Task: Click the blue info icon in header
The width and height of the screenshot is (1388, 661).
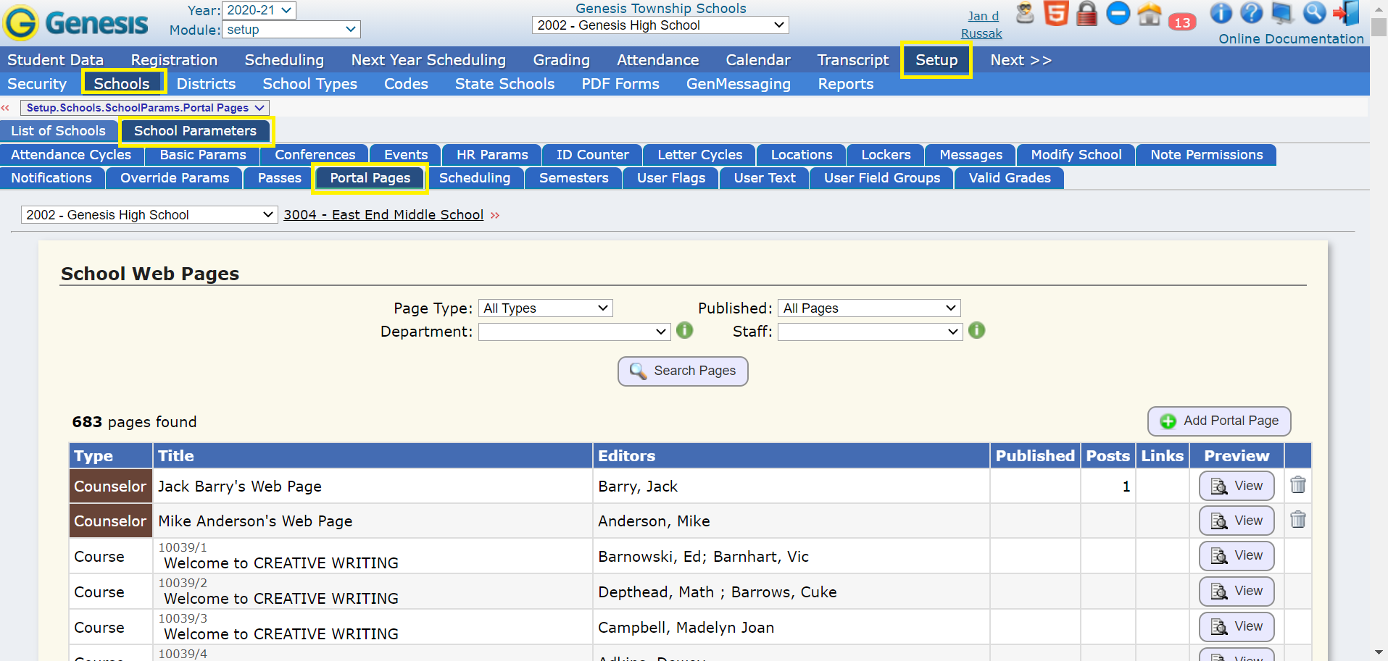Action: point(1221,13)
